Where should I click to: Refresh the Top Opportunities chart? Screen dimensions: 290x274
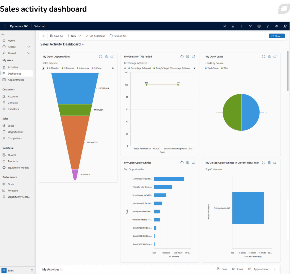click(182, 163)
